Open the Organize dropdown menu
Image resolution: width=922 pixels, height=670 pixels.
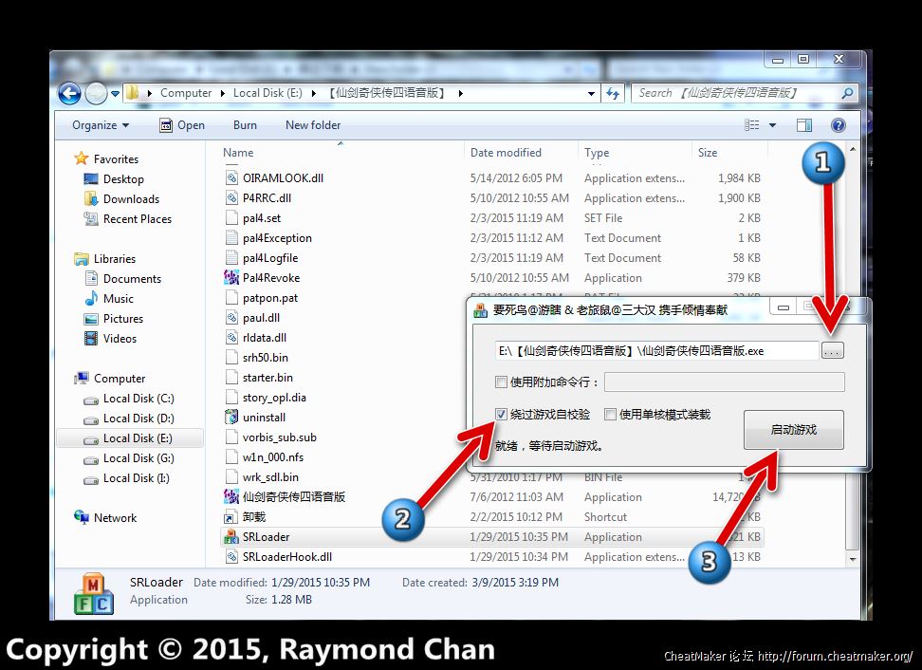click(x=100, y=125)
